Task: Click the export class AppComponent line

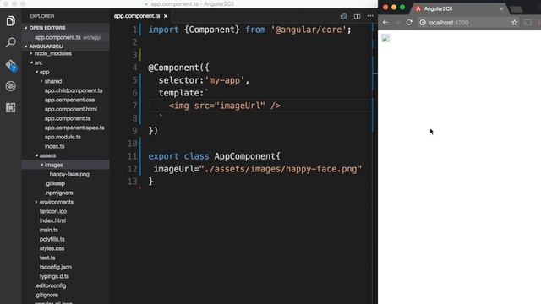Action: (x=214, y=156)
